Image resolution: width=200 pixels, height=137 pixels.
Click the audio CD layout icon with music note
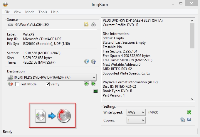(x=87, y=62)
